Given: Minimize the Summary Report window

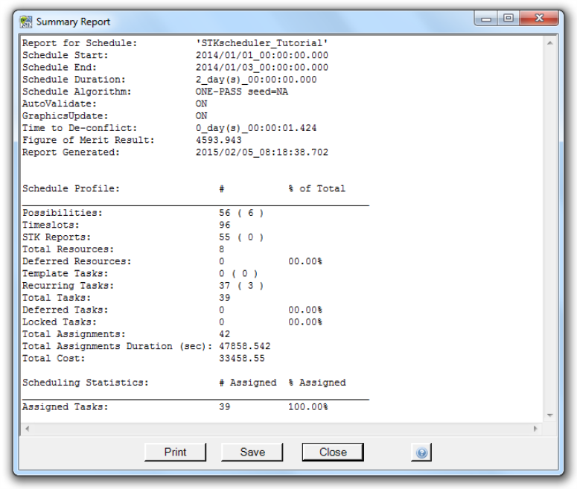Looking at the screenshot, I should 488,20.
